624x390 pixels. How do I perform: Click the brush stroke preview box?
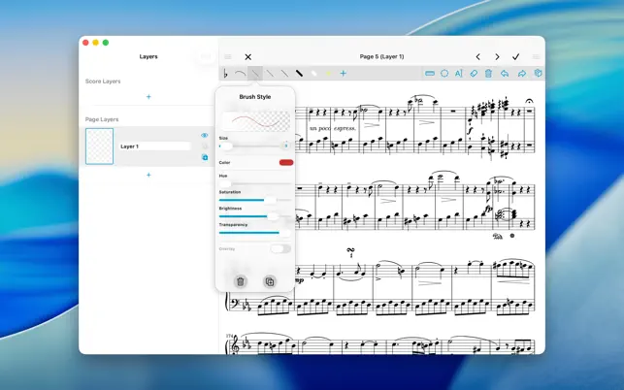255,121
